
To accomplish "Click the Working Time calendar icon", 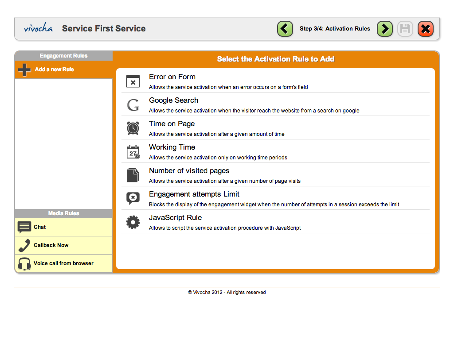I will pos(133,152).
